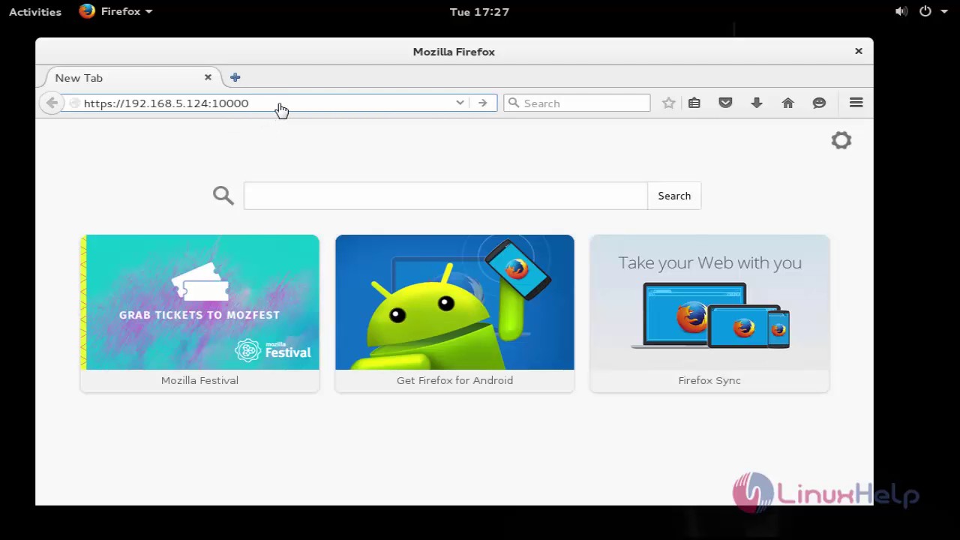Image resolution: width=960 pixels, height=540 pixels.
Task: Close the Mozilla Firefox window
Action: click(858, 51)
